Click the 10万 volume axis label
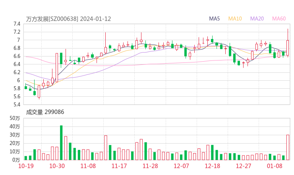Viewport: 294px width, 175px height. point(15,152)
